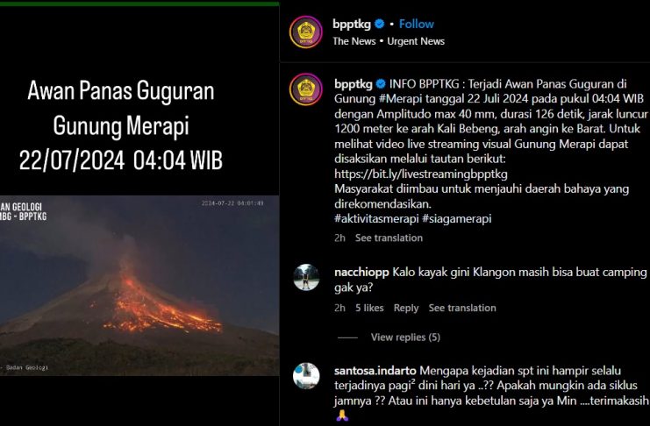Viewport: 650px width, 426px height.
Task: Click verified badge next to bpptkg header name
Action: 379,24
